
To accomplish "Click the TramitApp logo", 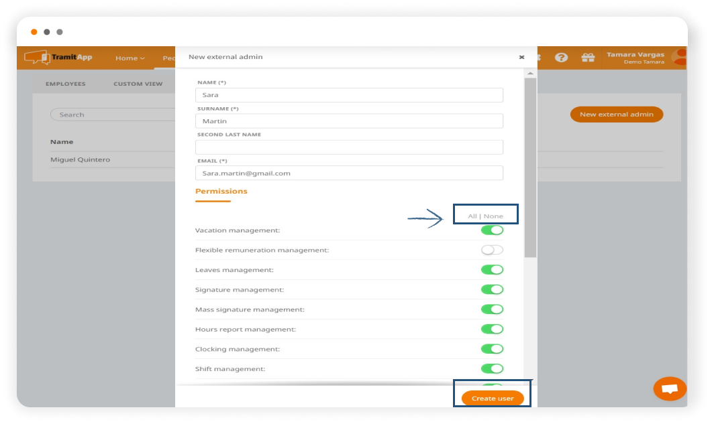I will coord(58,58).
